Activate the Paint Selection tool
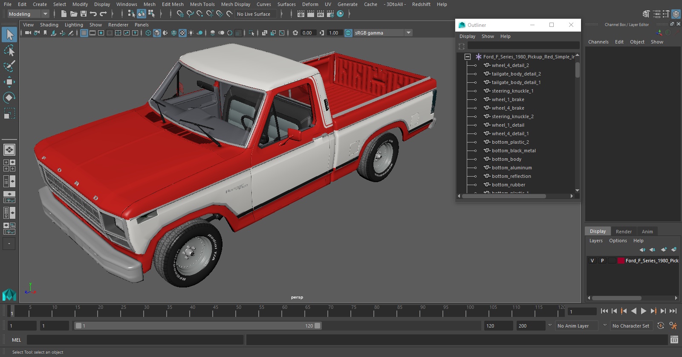The height and width of the screenshot is (357, 682). pos(9,66)
